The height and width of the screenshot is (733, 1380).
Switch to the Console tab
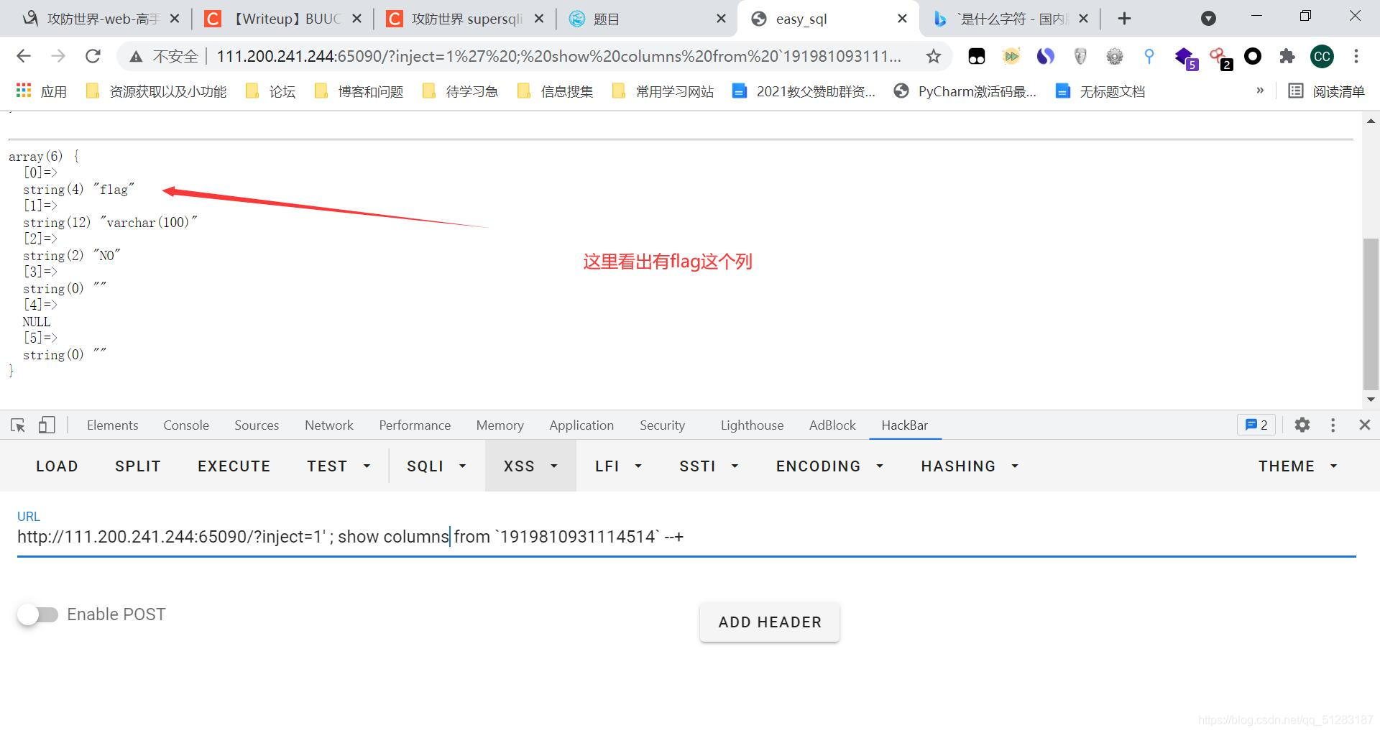tap(186, 425)
